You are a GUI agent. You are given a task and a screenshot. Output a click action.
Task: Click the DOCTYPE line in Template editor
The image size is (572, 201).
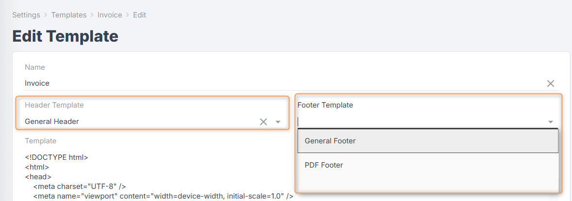point(56,157)
